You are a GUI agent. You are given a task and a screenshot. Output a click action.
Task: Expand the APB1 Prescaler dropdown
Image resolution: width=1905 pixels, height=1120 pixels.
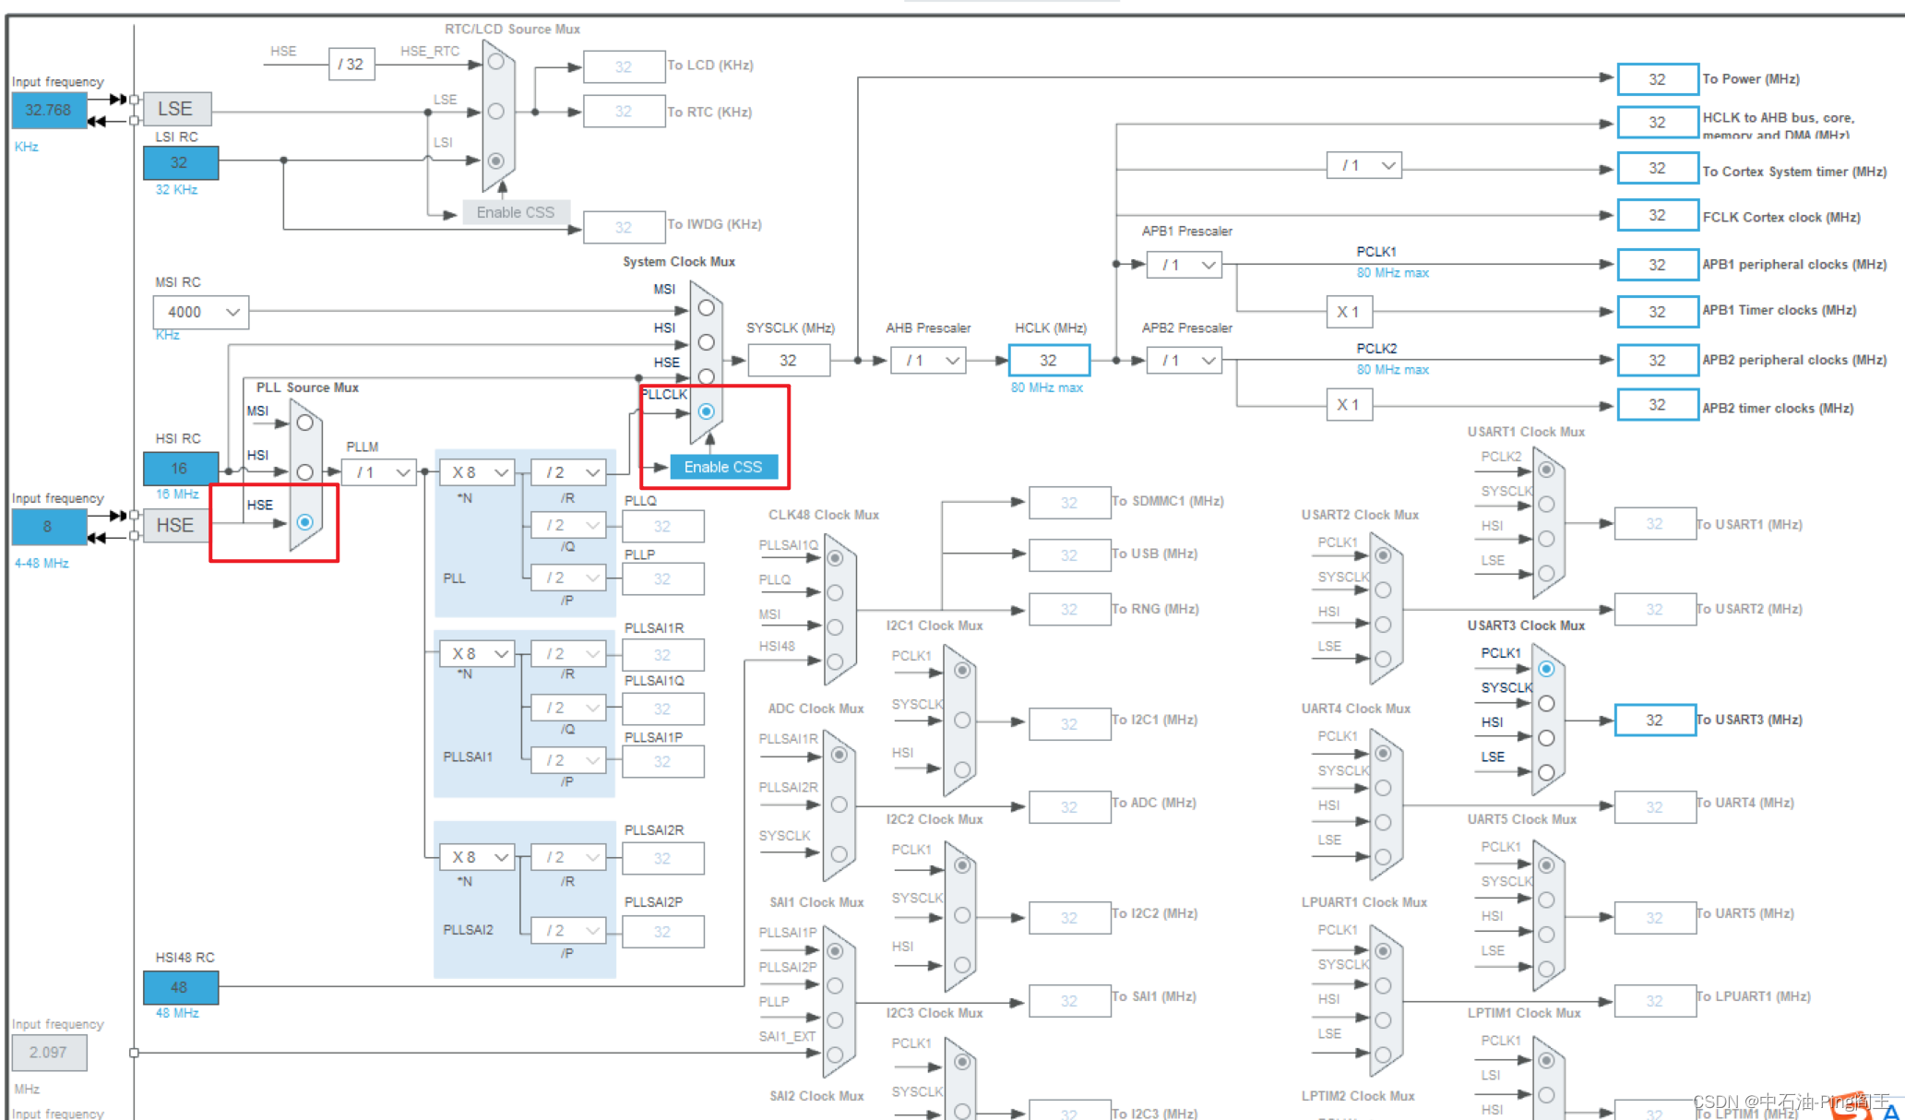click(1184, 266)
